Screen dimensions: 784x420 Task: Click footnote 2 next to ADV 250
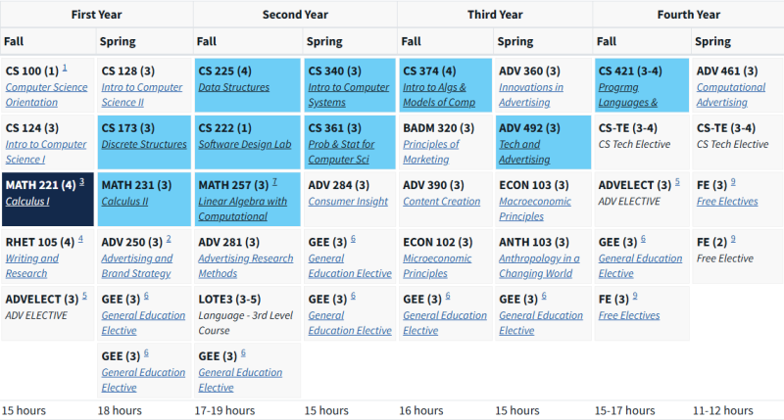(x=169, y=239)
